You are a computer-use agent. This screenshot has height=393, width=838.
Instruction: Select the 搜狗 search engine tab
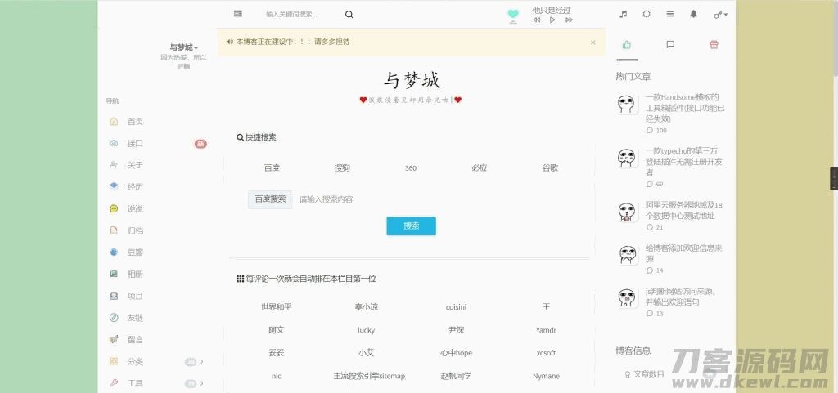point(342,167)
